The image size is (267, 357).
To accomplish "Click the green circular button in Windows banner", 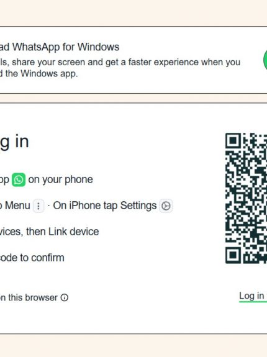I will (265, 60).
